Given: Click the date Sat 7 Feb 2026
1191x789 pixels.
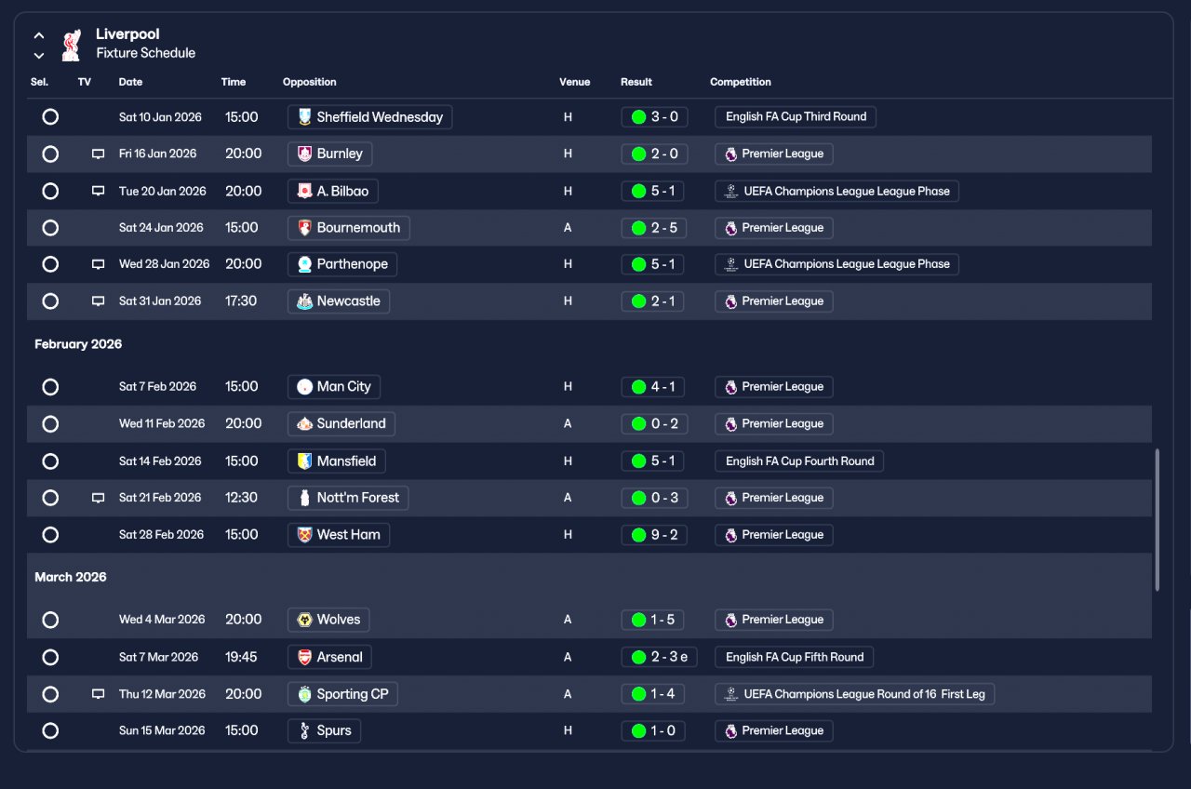Looking at the screenshot, I should tap(157, 387).
